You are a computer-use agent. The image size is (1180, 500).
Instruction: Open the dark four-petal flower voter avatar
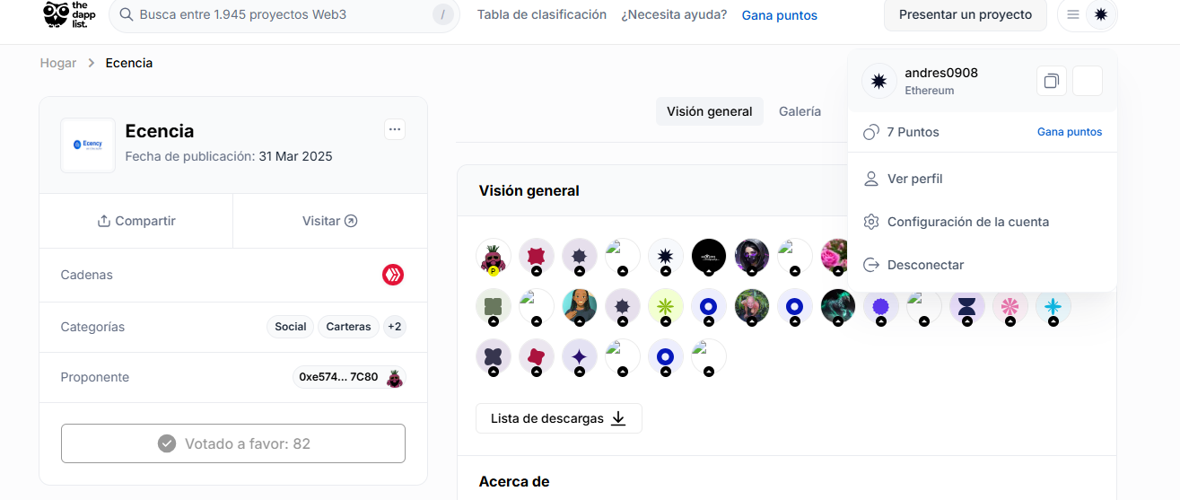tap(494, 357)
